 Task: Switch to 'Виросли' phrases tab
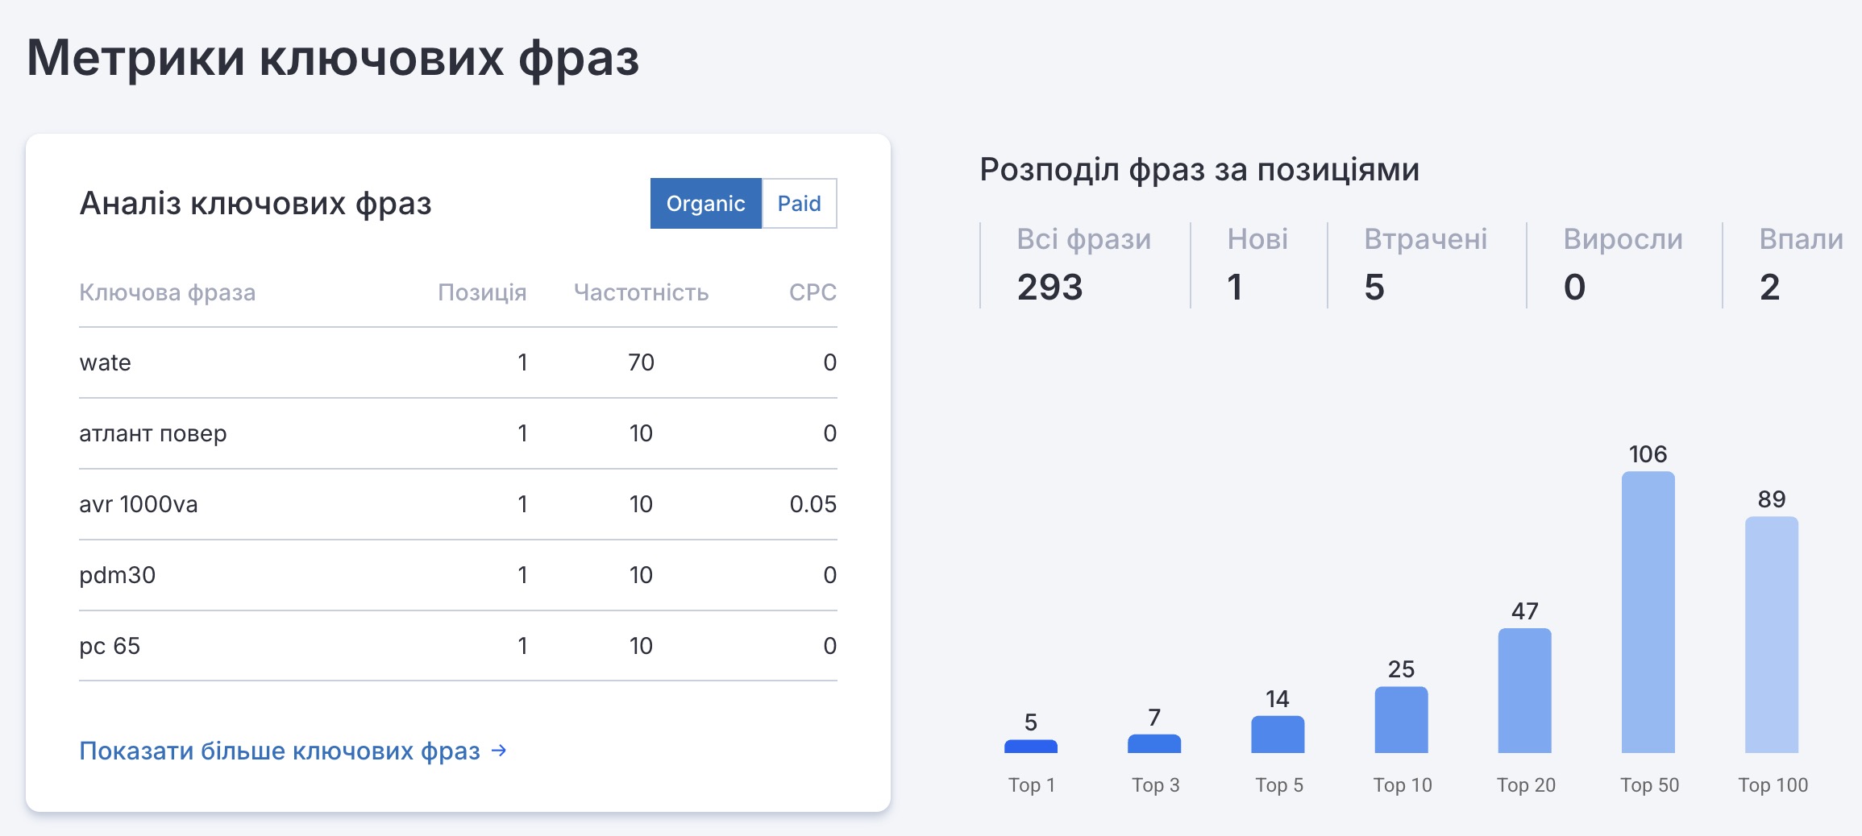(x=1622, y=264)
